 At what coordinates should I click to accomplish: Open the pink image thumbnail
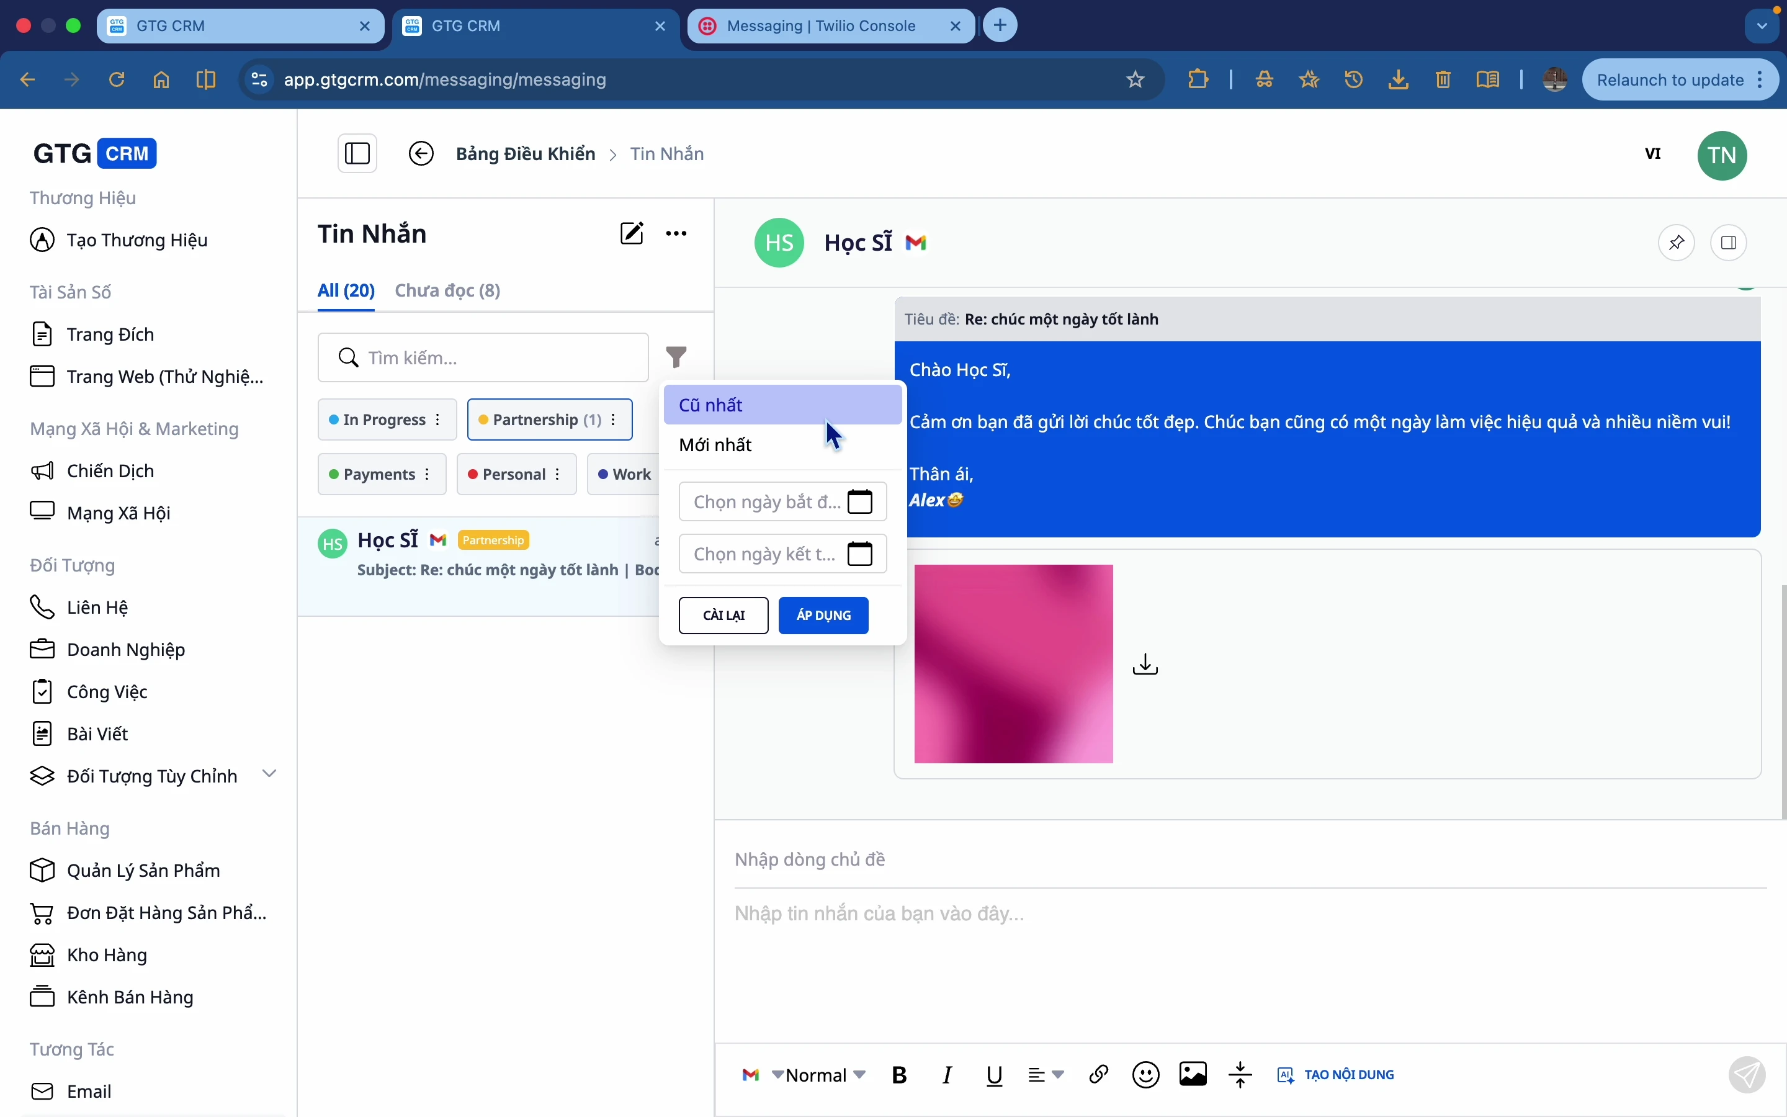pyautogui.click(x=1013, y=663)
